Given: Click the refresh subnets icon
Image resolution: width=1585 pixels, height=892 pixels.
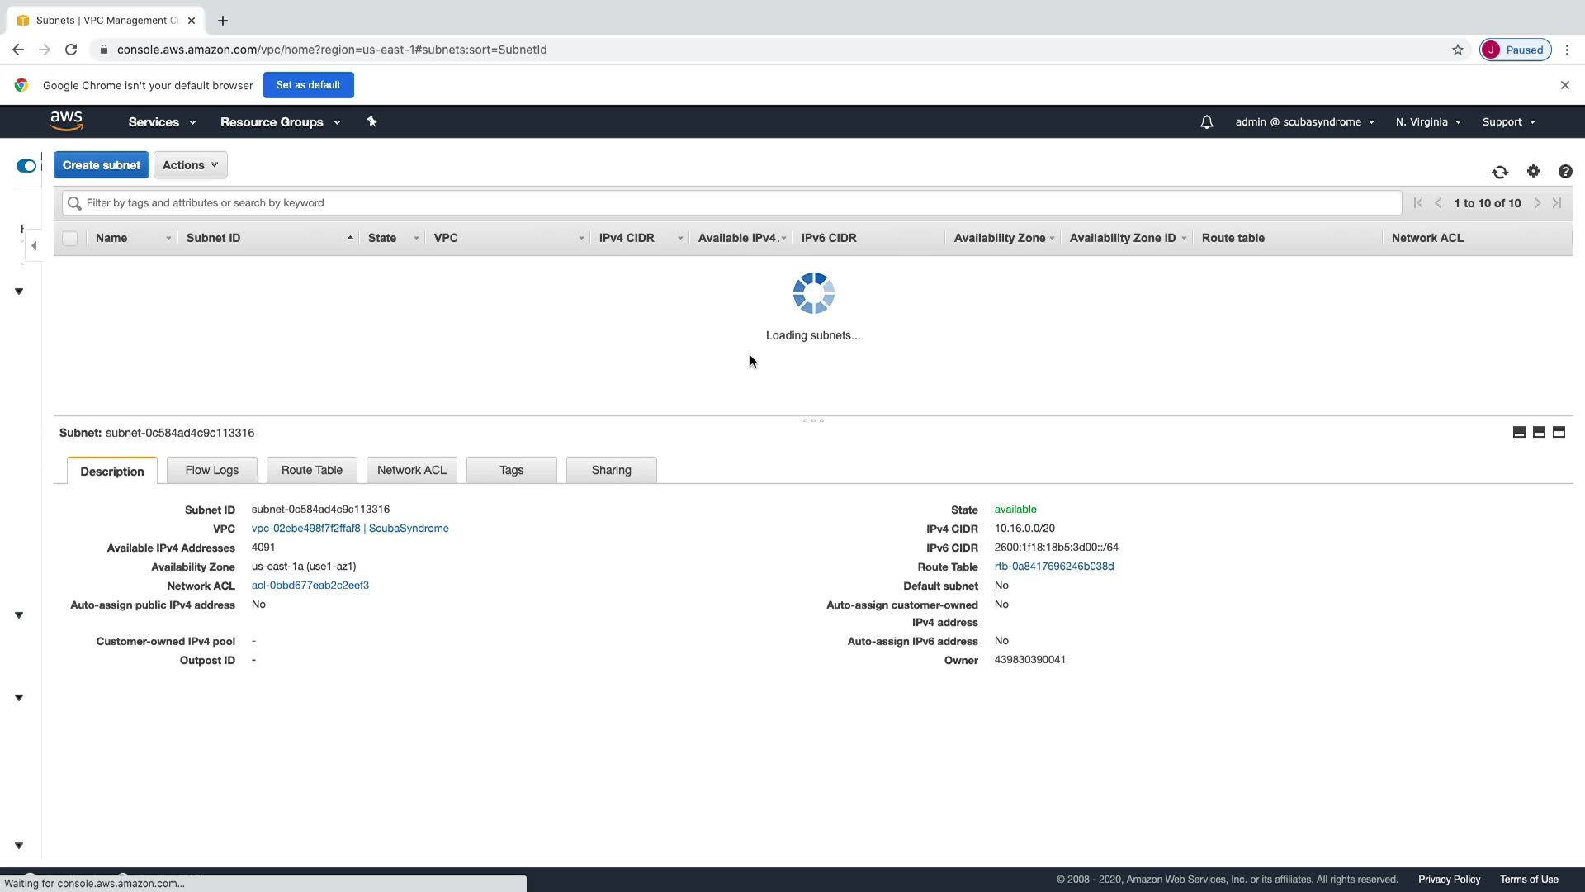Looking at the screenshot, I should coord(1500,172).
